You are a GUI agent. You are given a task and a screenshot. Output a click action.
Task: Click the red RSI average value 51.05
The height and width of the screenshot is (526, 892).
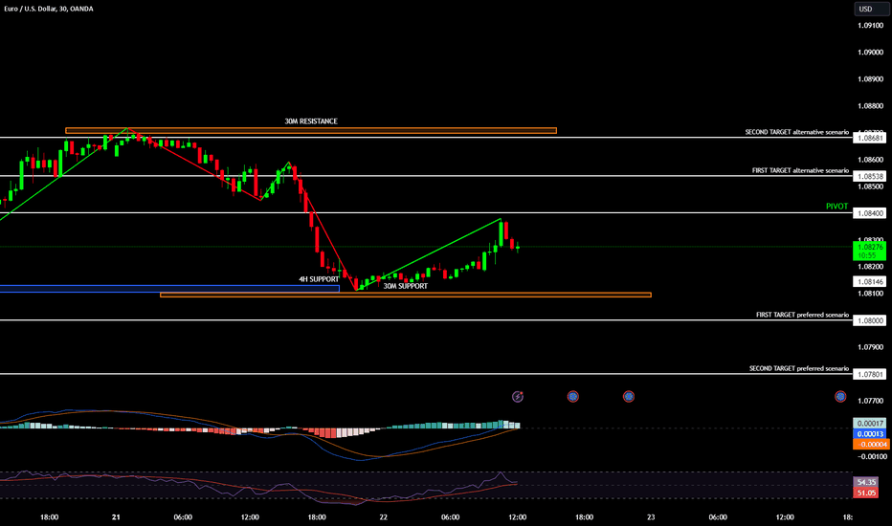[x=866, y=493]
